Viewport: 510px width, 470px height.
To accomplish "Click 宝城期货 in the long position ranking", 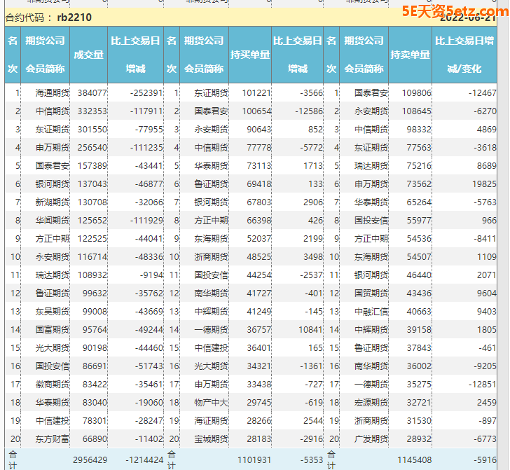I will click(211, 439).
